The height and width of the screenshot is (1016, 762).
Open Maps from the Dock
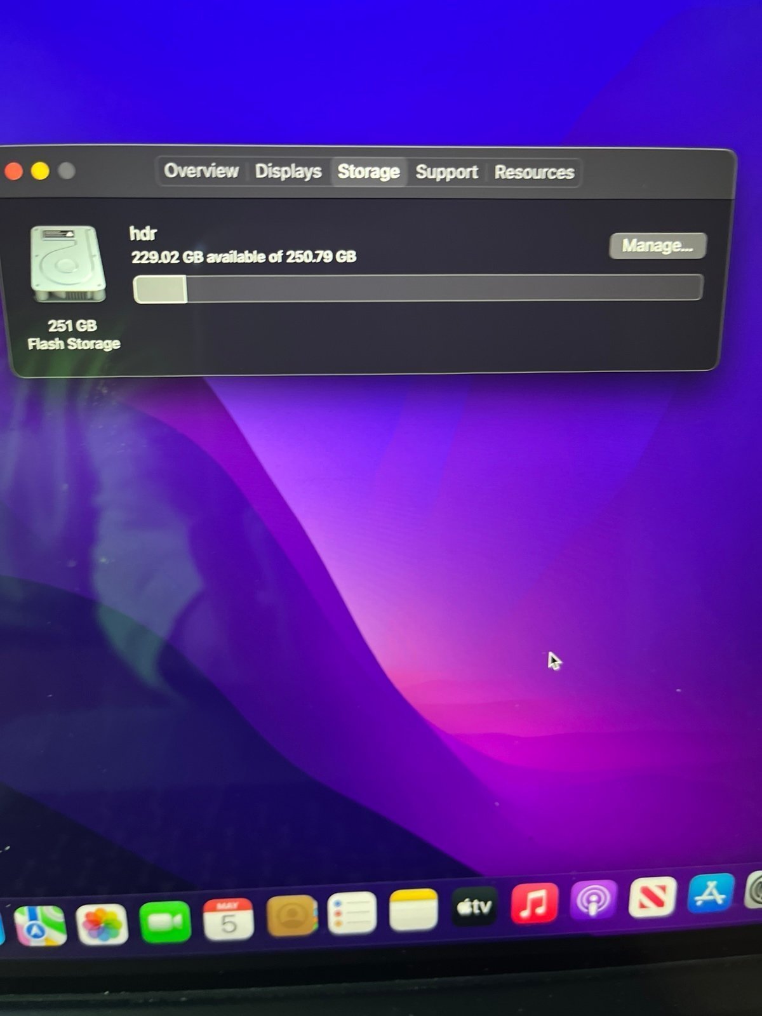[40, 925]
